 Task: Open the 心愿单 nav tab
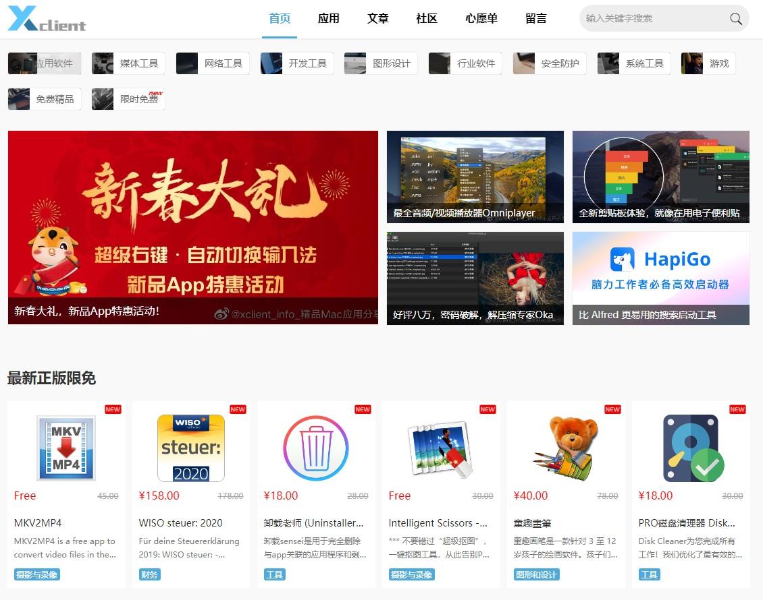pos(481,19)
